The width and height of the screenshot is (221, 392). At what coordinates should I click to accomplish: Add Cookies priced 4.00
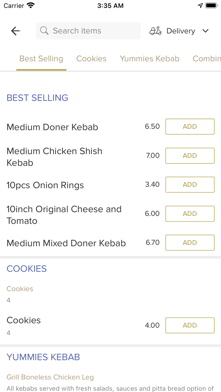(190, 326)
